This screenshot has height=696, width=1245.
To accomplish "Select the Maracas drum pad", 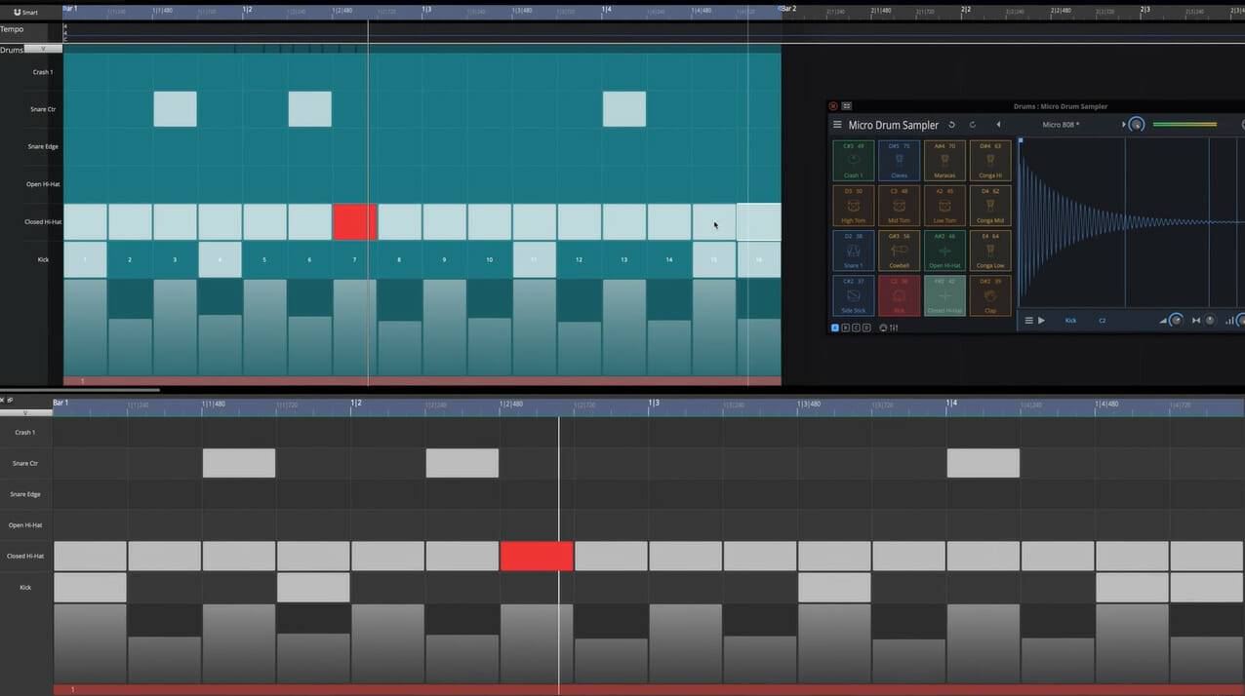I will 944,161.
